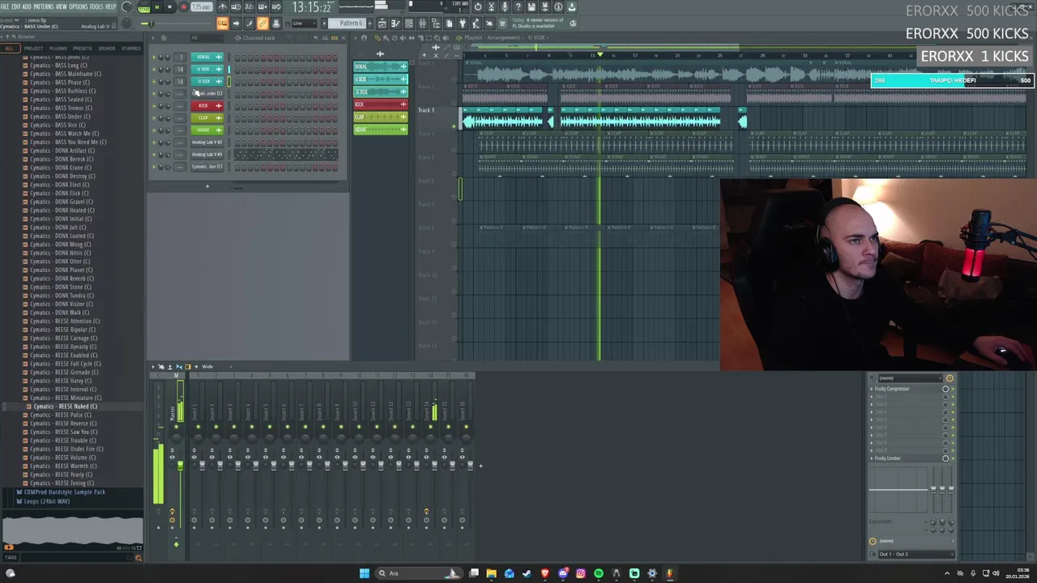The height and width of the screenshot is (583, 1037).
Task: Open mixer input (none) dropdown at top
Action: coord(910,378)
